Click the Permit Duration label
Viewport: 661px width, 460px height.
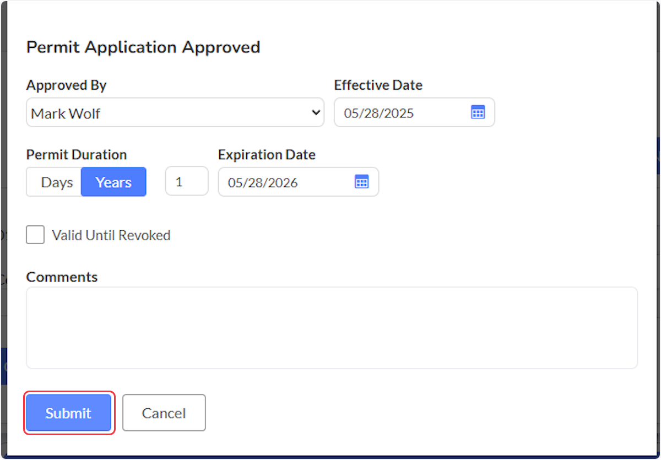click(77, 155)
